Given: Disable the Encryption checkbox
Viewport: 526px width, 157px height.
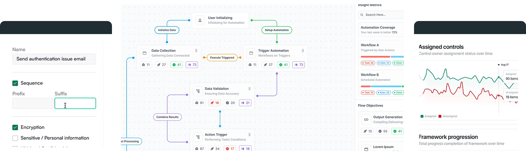Looking at the screenshot, I should (15, 127).
